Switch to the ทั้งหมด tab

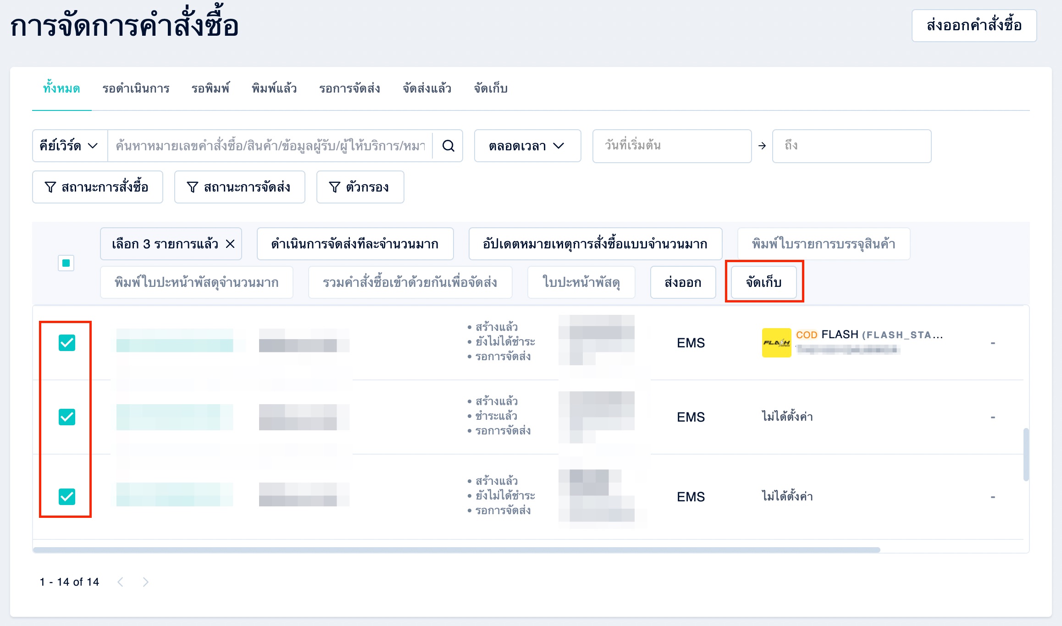click(61, 88)
